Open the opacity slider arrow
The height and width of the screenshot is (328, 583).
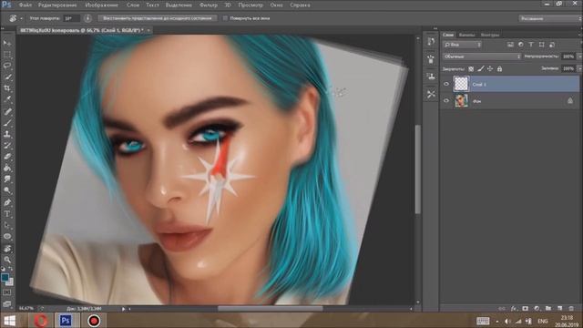coord(579,56)
